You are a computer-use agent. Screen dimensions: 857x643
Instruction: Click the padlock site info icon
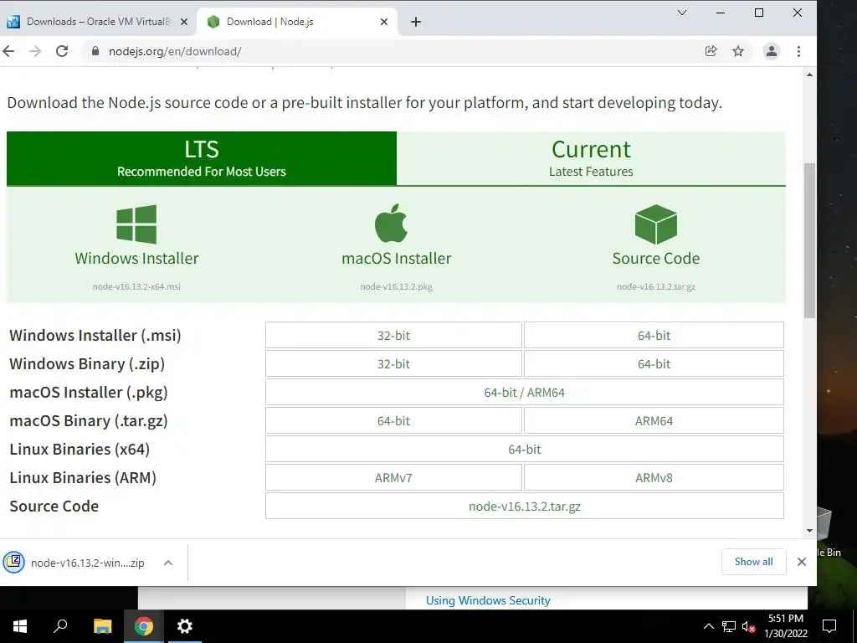point(95,51)
